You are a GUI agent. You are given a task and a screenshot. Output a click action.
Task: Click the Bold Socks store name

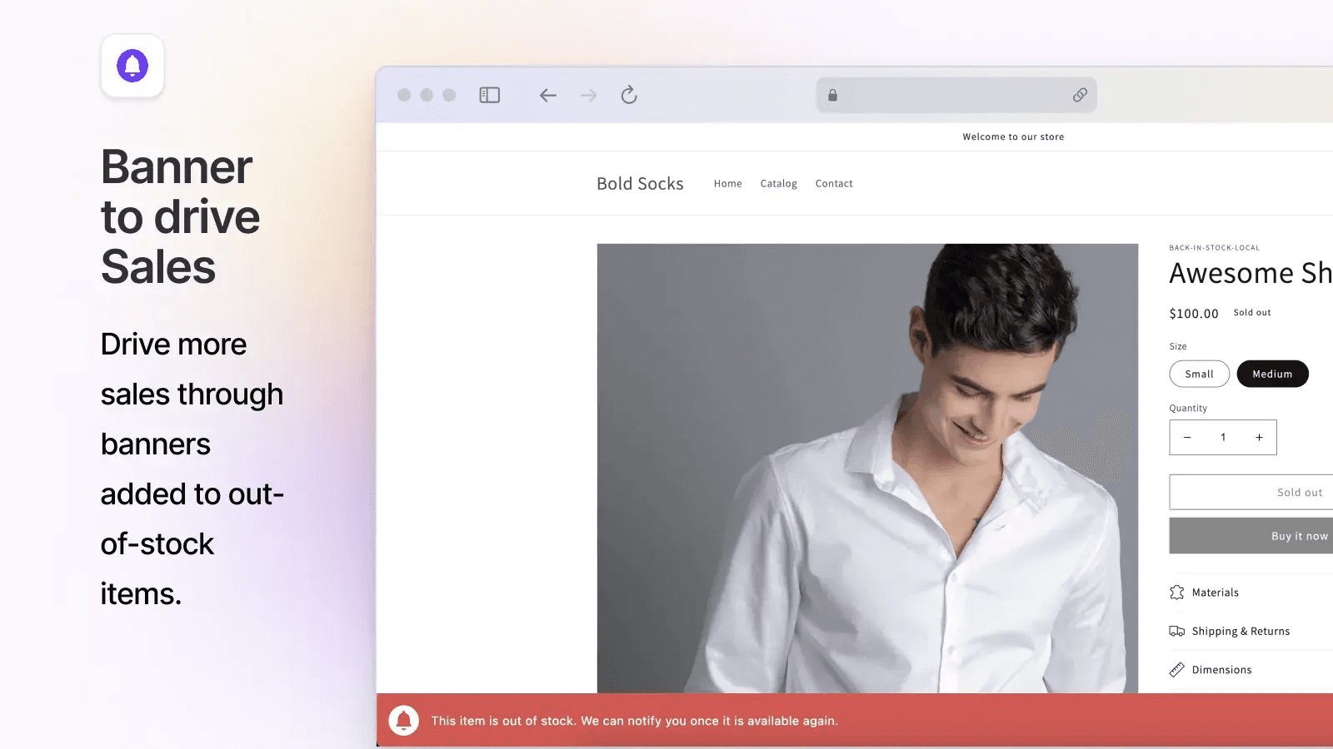click(x=640, y=184)
